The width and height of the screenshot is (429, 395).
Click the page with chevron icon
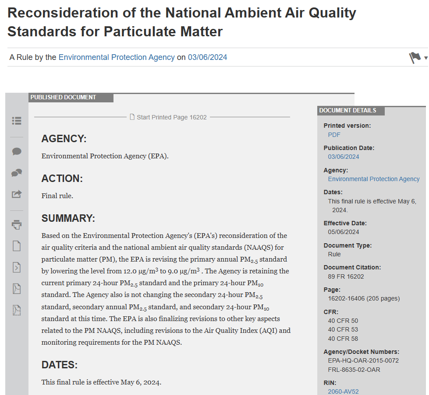pyautogui.click(x=17, y=267)
